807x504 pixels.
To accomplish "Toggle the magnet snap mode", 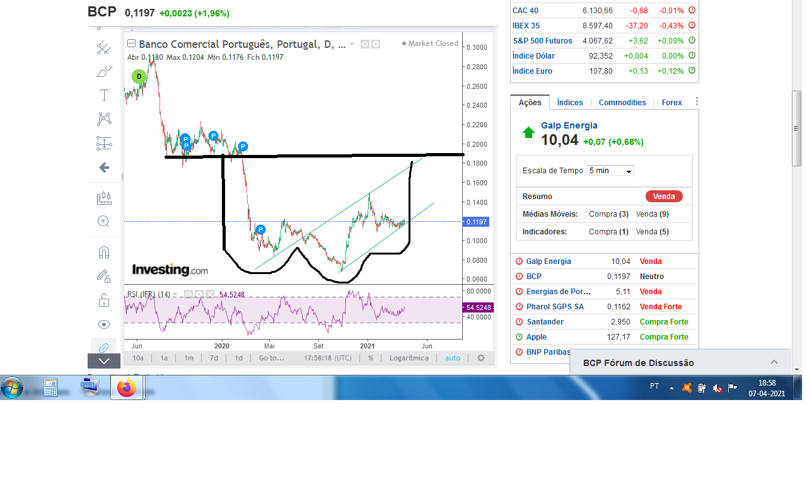I will click(x=104, y=253).
